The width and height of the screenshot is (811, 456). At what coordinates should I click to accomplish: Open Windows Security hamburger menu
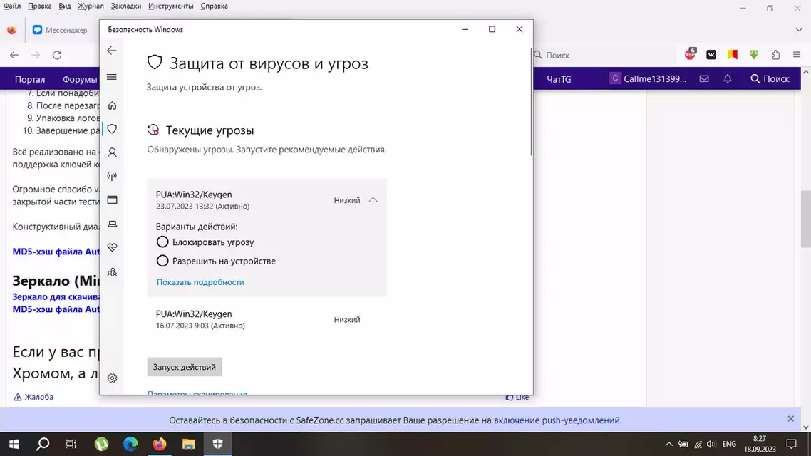(112, 78)
